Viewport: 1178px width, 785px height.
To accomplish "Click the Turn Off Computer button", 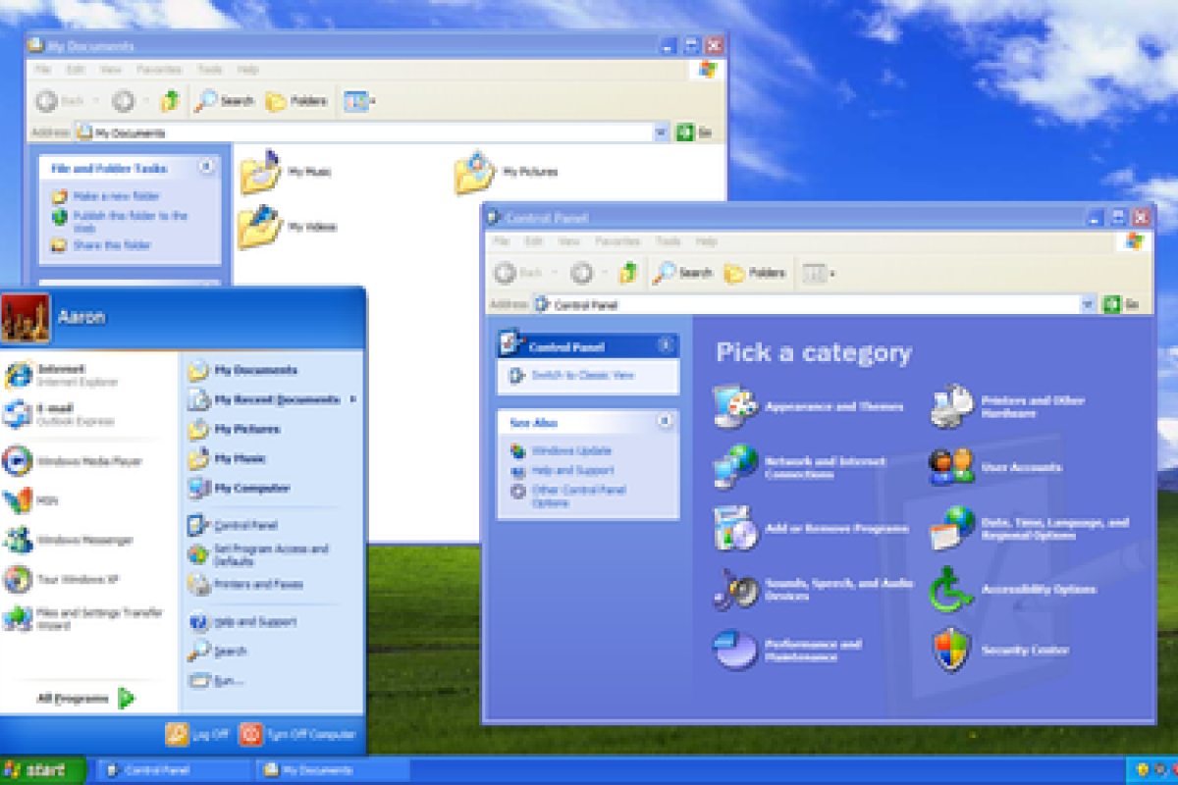I will coord(298,734).
